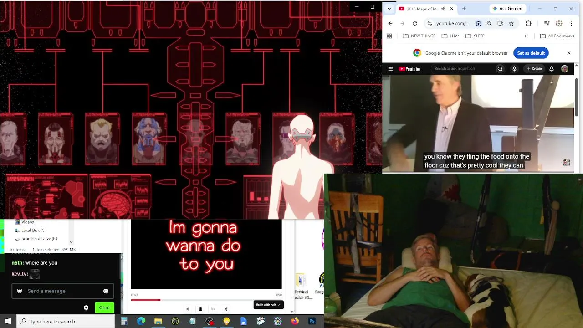
Task: Mute the YouTube tab audio icon
Action: pos(443,9)
